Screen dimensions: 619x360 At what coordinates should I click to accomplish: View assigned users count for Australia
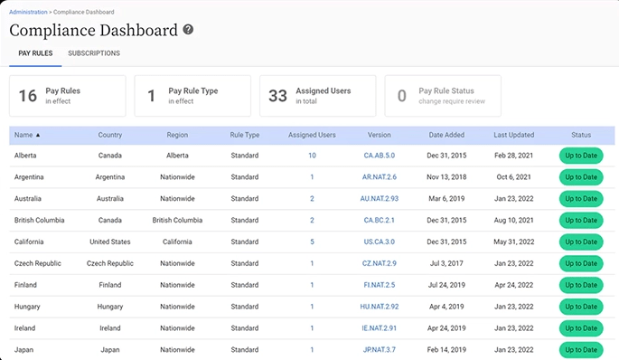312,198
